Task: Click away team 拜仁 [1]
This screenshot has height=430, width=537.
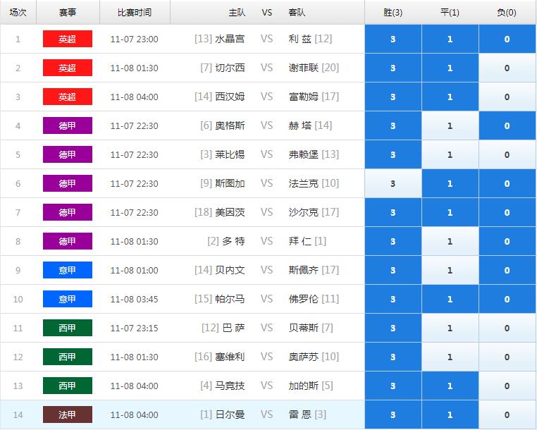Action: (x=307, y=241)
